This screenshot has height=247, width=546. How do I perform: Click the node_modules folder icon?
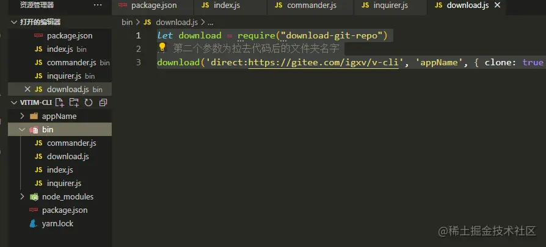[34, 197]
